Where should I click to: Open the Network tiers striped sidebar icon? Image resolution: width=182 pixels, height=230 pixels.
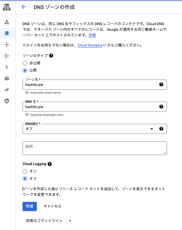pos(7,90)
